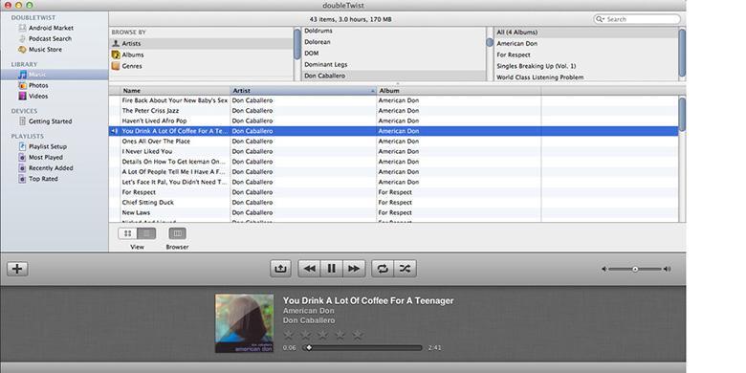Click the add (plus) button
746x373 pixels.
[17, 269]
